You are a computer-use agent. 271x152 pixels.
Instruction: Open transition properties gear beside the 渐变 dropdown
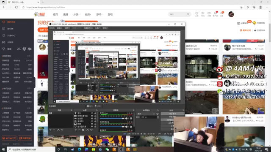158,114
